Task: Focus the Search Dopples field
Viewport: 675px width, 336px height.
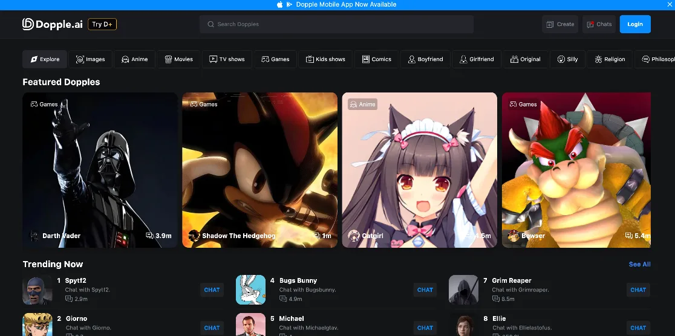Action: tap(336, 24)
